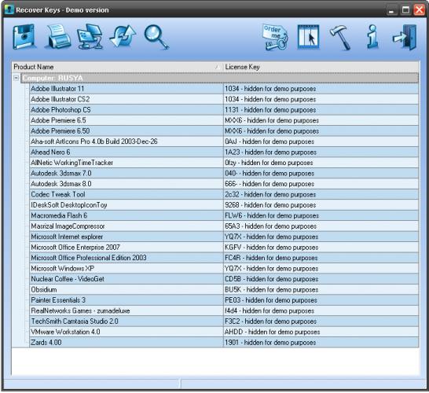This screenshot has width=429, height=393.
Task: Select IDeskSoft DesktopIconToy row
Action: click(x=224, y=205)
